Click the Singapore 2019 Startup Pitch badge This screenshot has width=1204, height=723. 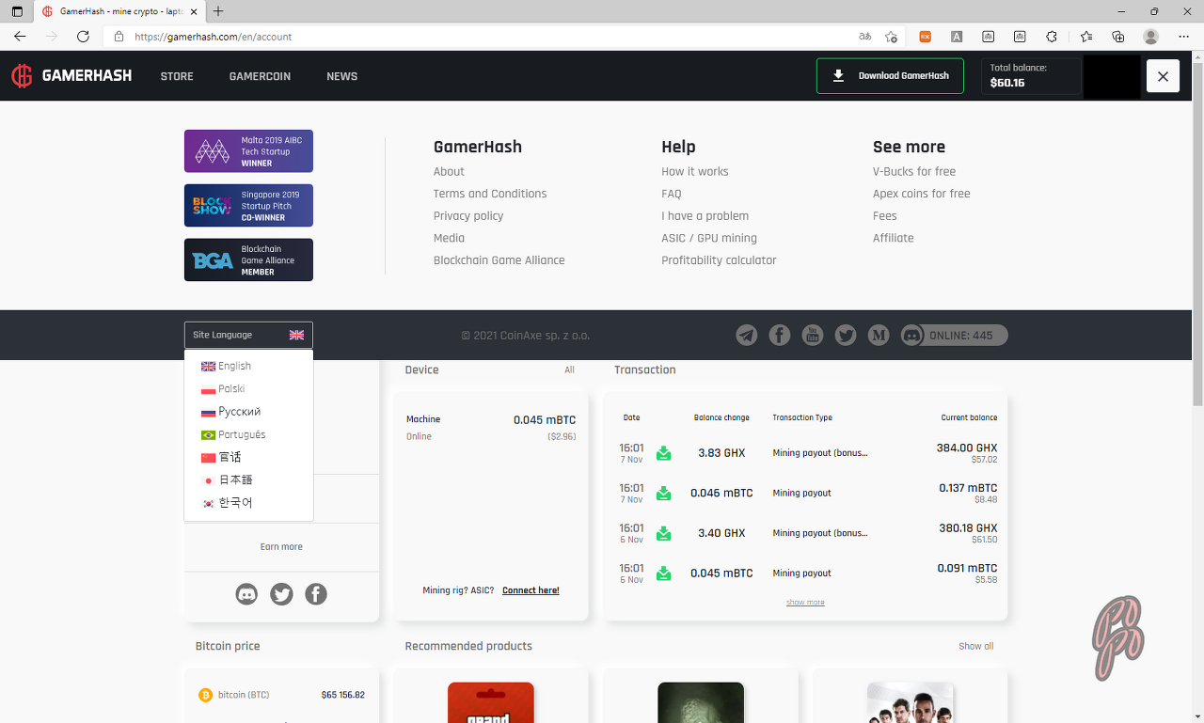pos(248,206)
